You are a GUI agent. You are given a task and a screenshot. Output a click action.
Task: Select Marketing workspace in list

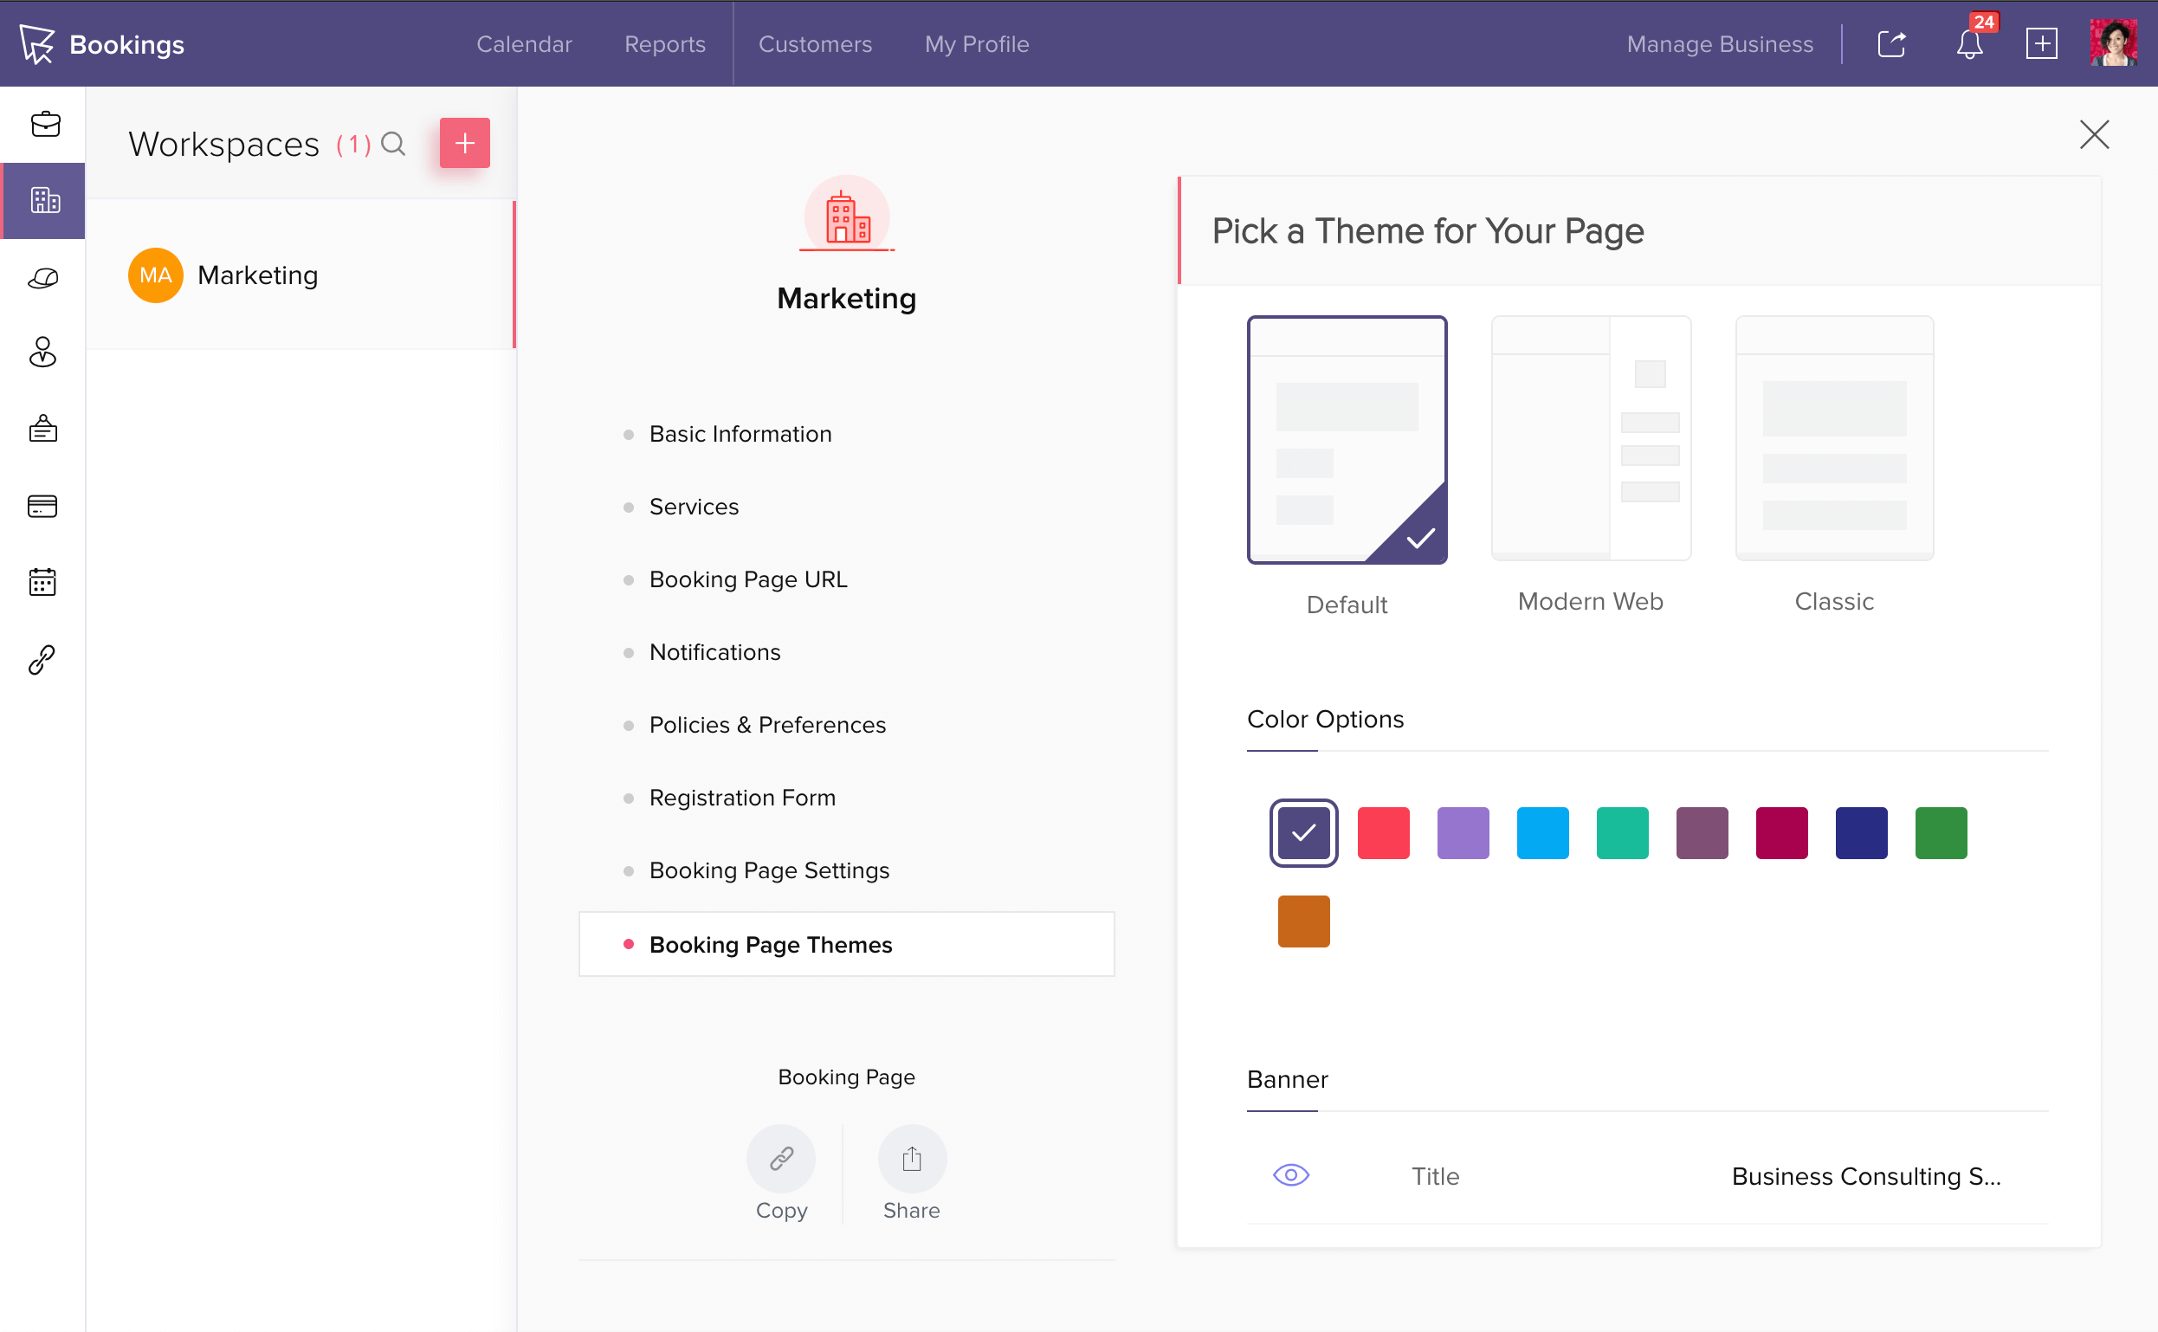tap(257, 275)
